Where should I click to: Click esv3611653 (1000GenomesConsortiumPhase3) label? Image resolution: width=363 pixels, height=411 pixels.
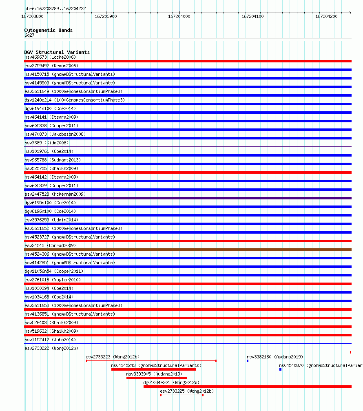tap(73, 306)
